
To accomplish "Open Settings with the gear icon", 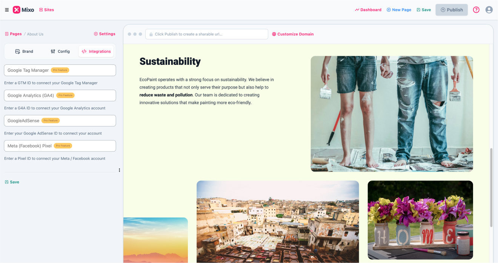I will 105,34.
